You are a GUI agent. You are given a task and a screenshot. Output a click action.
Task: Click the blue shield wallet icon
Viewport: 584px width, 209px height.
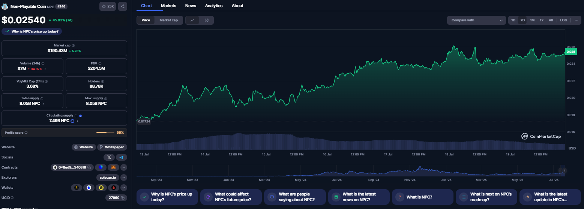pos(89,188)
